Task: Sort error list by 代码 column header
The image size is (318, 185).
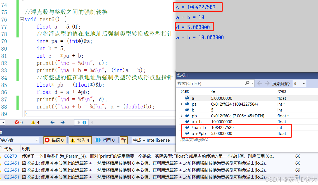Action: 8,149
